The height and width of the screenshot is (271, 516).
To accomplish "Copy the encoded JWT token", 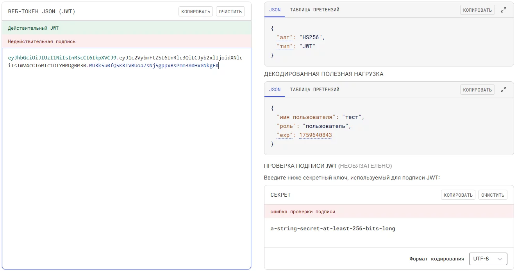I will coord(196,11).
